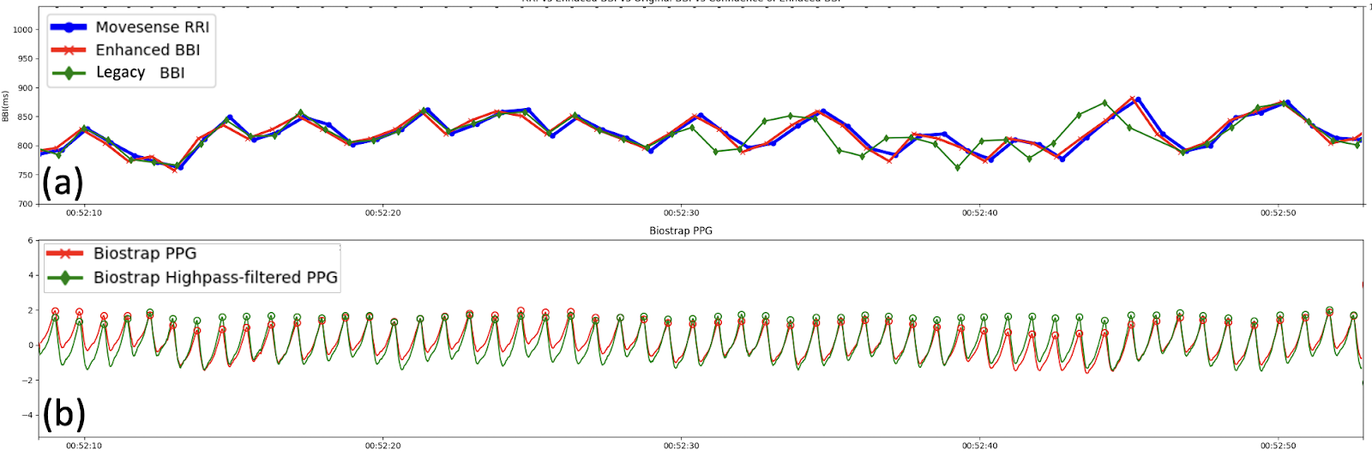Image resolution: width=1372 pixels, height=456 pixels.
Task: Click the red Enhanced BBI legend marker
Action: point(69,50)
